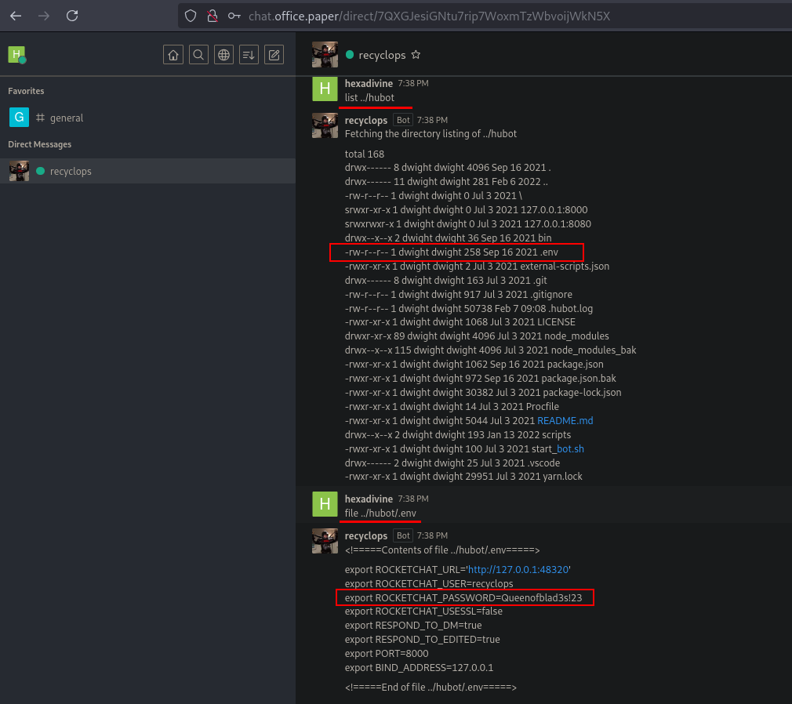Click the 'file ../hubot/.env' message text
This screenshot has width=792, height=704.
pos(381,513)
